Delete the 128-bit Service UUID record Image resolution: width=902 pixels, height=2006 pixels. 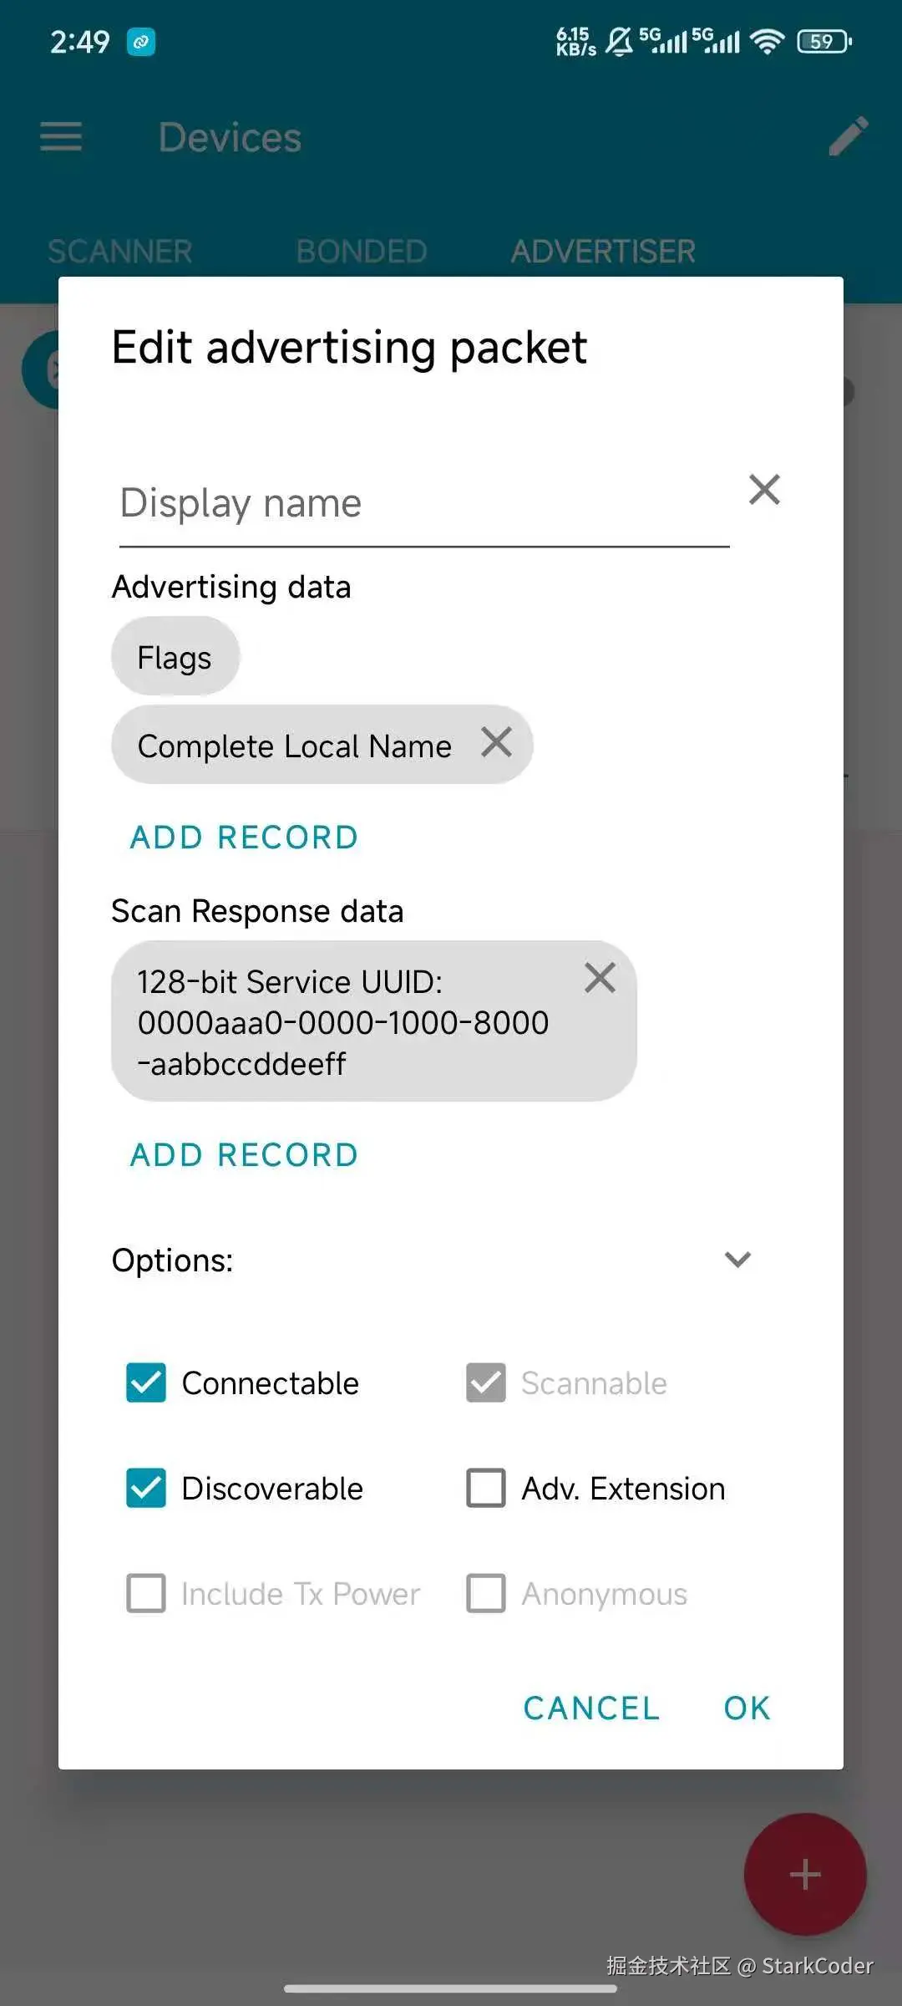pos(600,978)
